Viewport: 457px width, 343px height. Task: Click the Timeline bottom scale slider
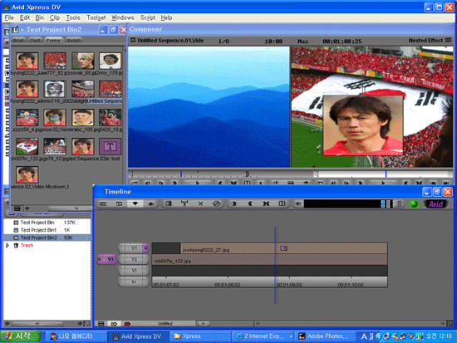point(203,323)
